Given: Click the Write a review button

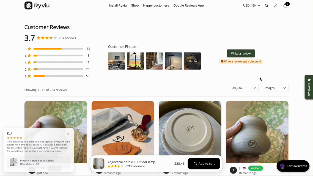Looking at the screenshot, I should tap(241, 53).
